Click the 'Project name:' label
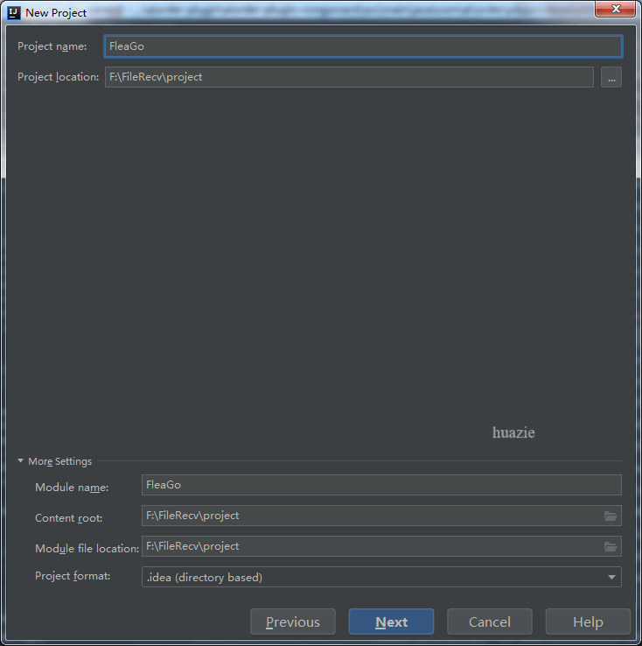Image resolution: width=642 pixels, height=646 pixels. [52, 46]
